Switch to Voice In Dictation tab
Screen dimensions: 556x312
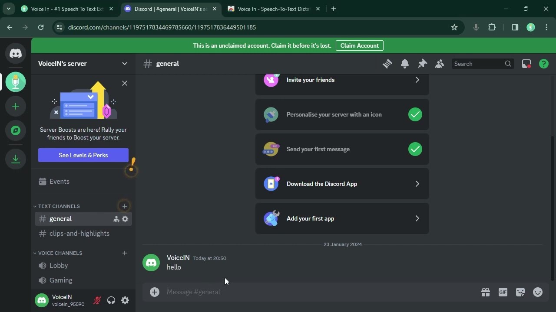click(x=274, y=9)
